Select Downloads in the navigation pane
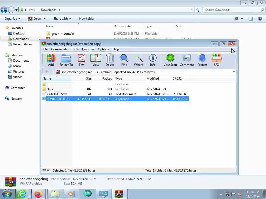Screen dimensions: 266x199 coord(21,39)
